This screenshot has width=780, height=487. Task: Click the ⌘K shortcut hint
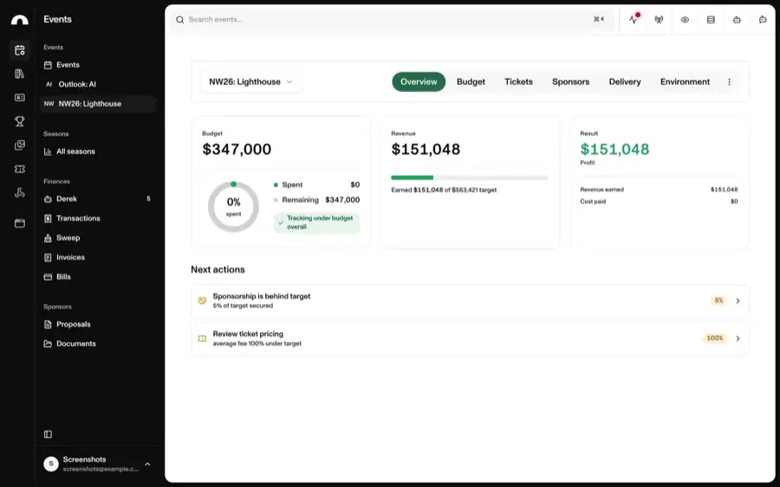click(599, 19)
